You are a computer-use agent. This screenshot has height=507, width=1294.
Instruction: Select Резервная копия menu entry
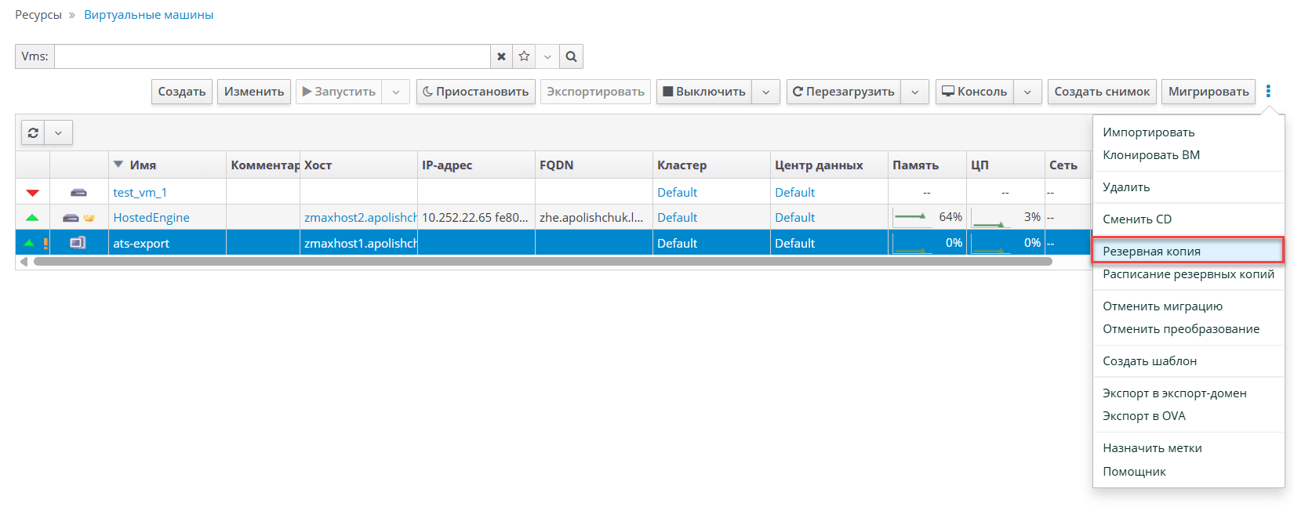pos(1188,251)
